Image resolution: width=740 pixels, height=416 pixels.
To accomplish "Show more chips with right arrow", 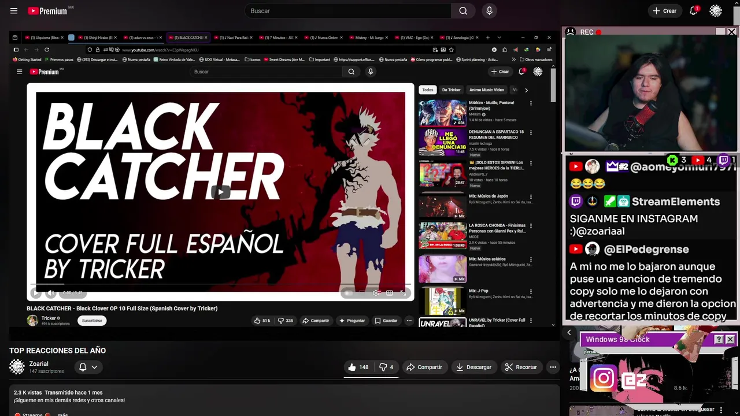I will 526,90.
